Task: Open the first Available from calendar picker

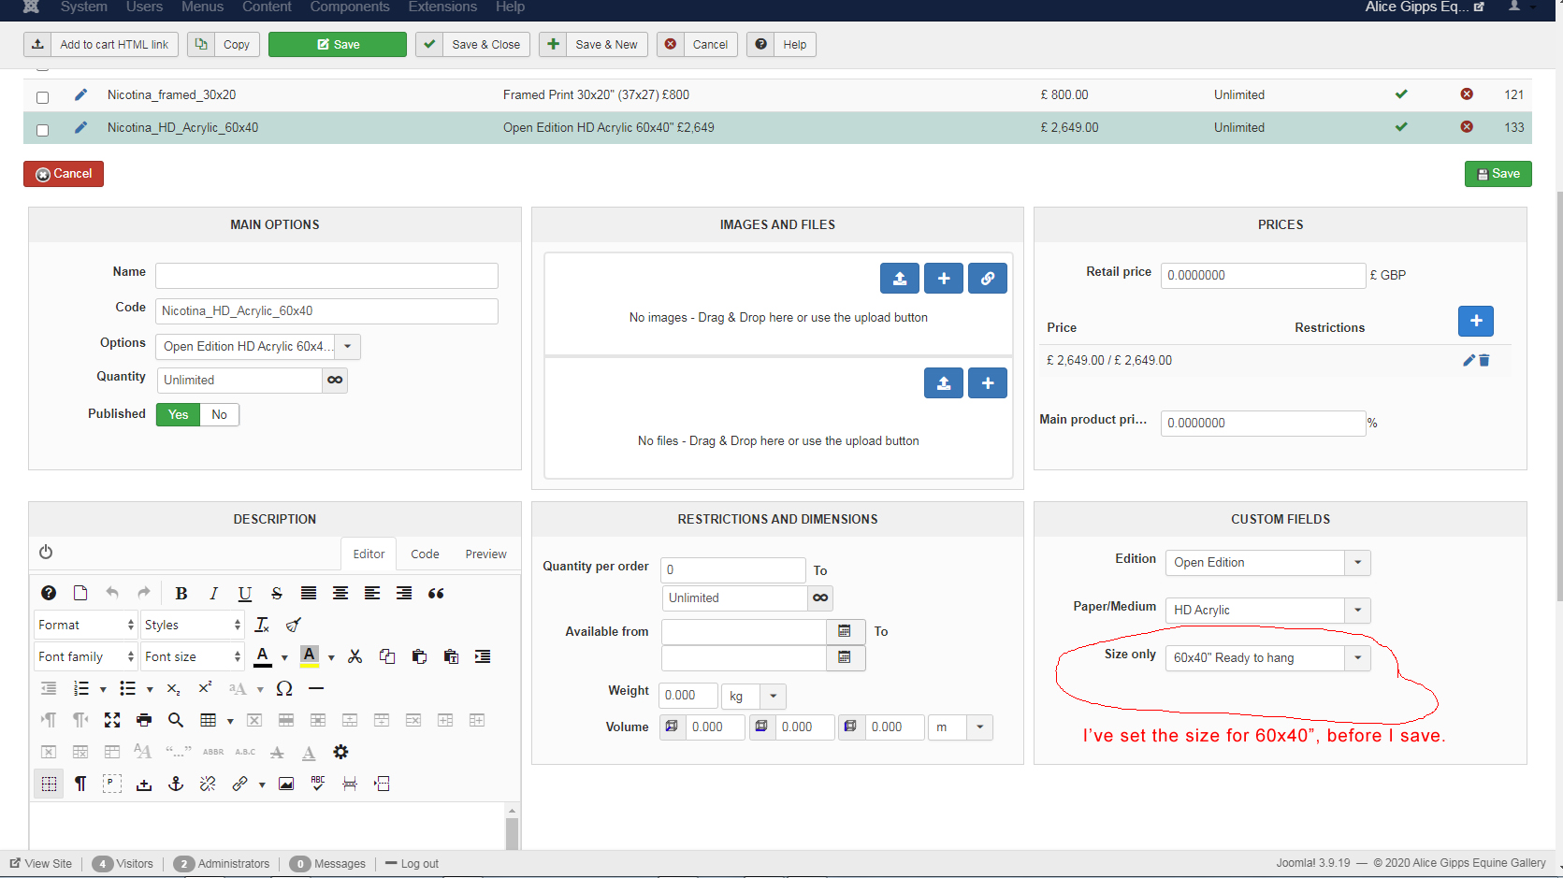Action: pyautogui.click(x=845, y=632)
